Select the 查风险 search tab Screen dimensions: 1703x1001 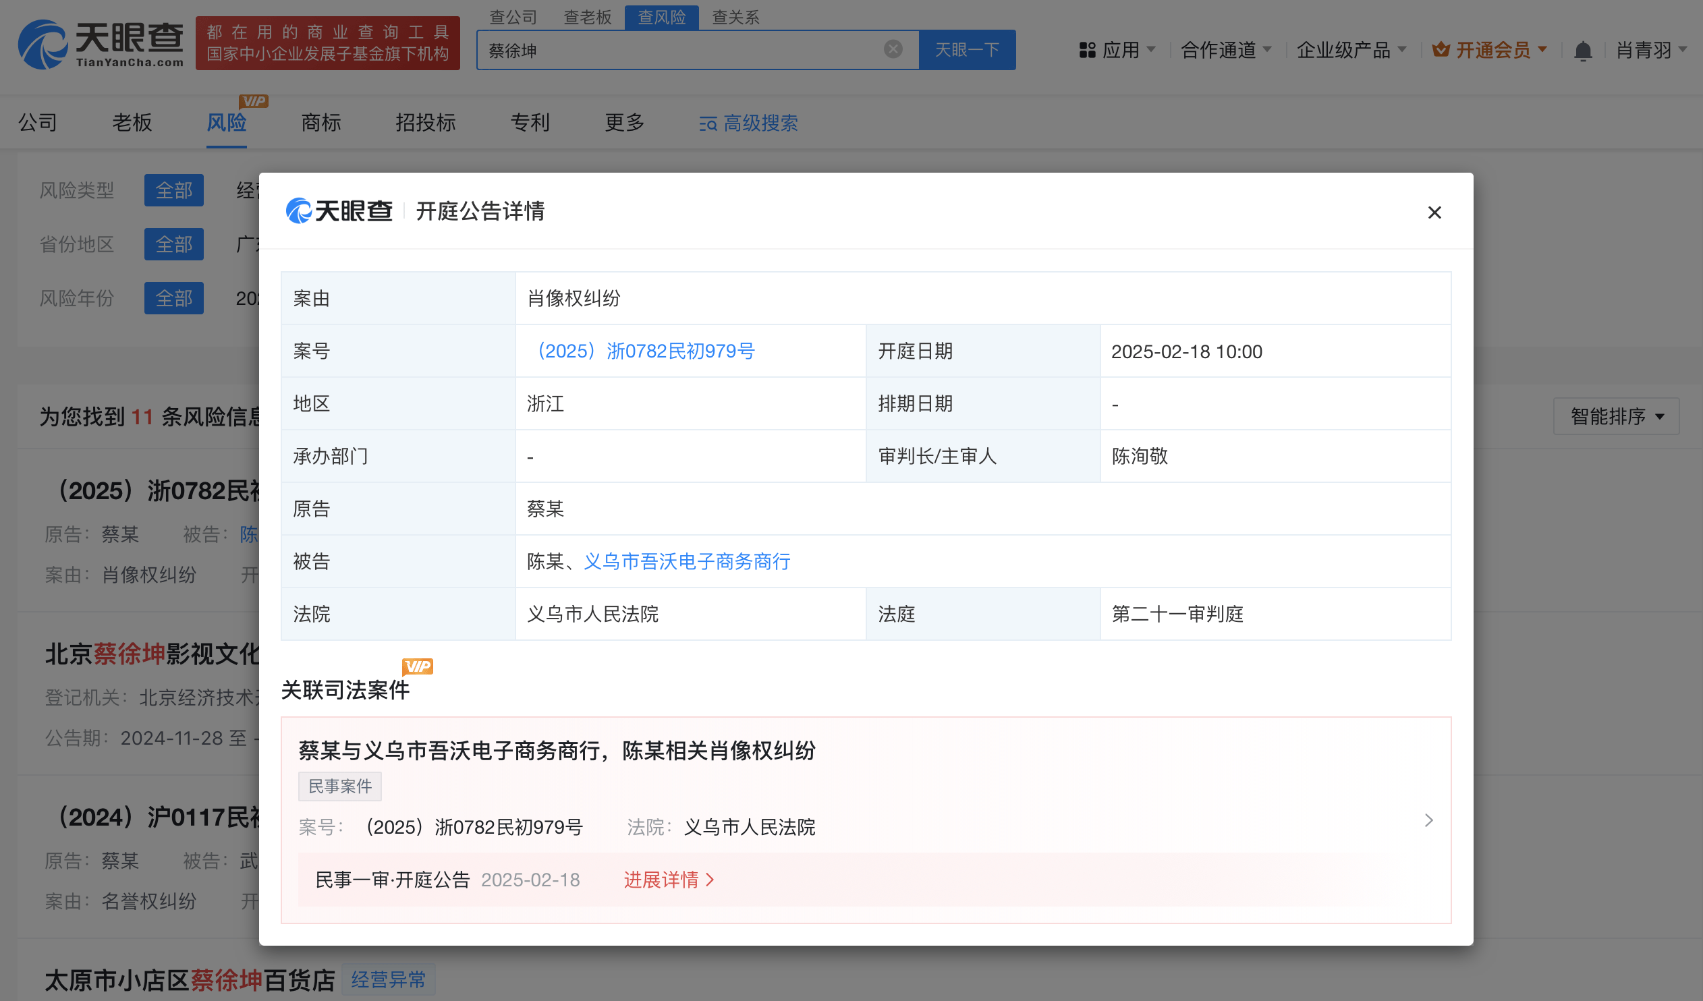click(x=662, y=17)
